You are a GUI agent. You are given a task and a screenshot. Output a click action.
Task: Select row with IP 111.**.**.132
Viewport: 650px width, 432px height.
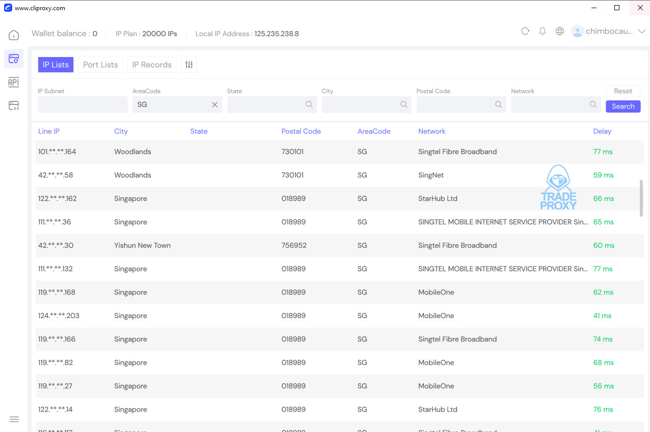(x=339, y=269)
